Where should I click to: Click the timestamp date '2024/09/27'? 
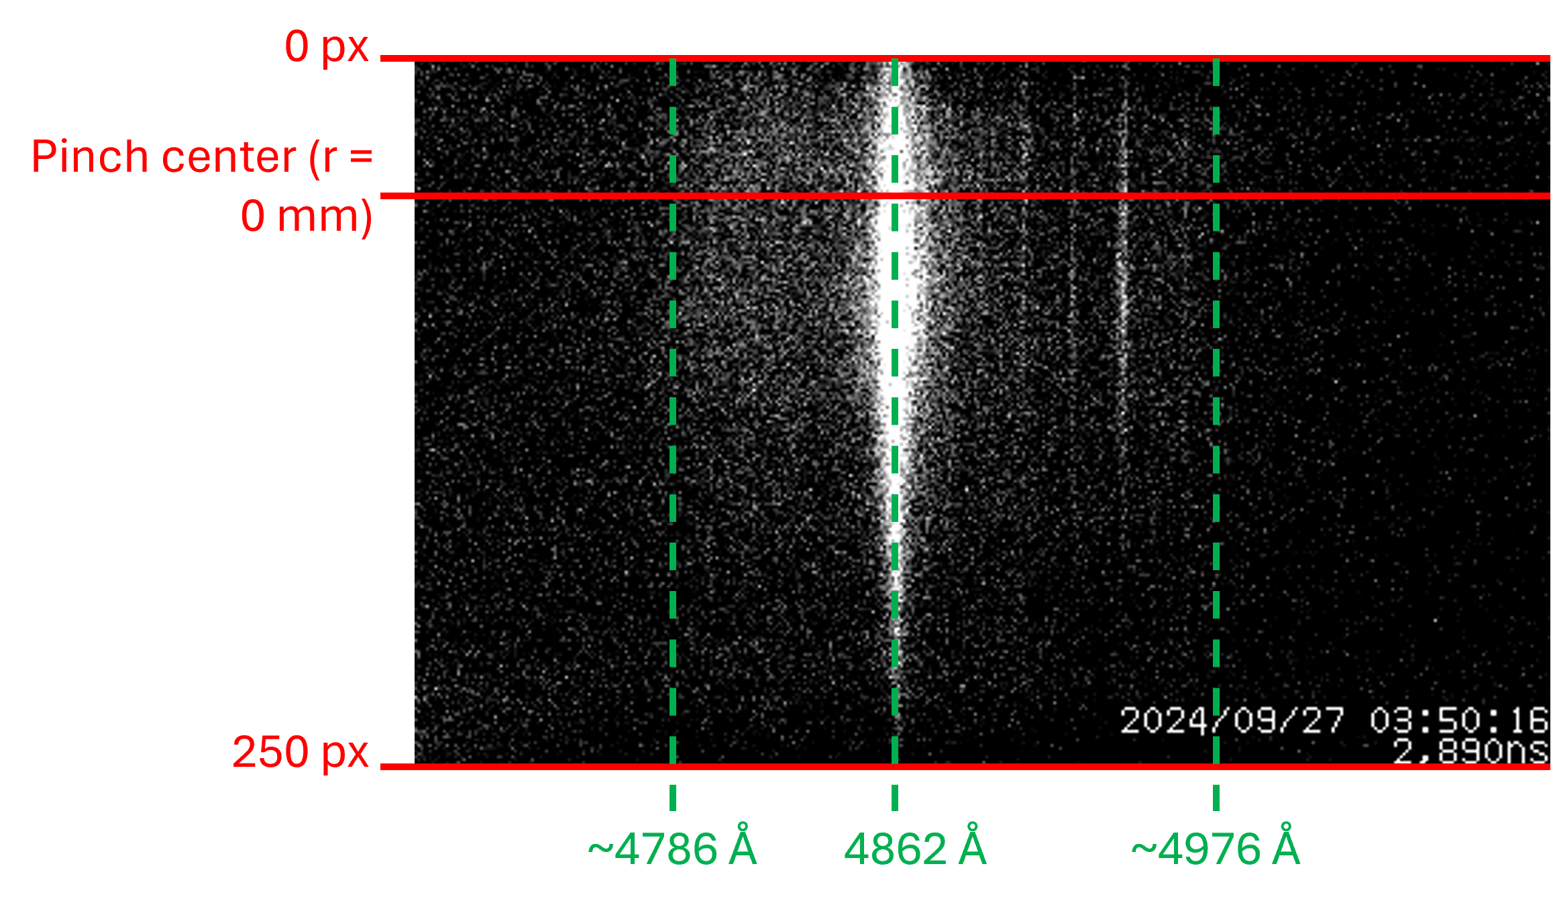pos(1232,721)
